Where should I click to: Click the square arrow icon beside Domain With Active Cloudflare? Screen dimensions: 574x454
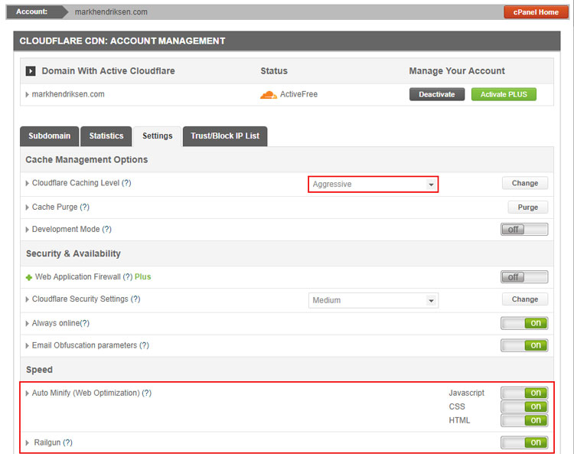pyautogui.click(x=31, y=71)
